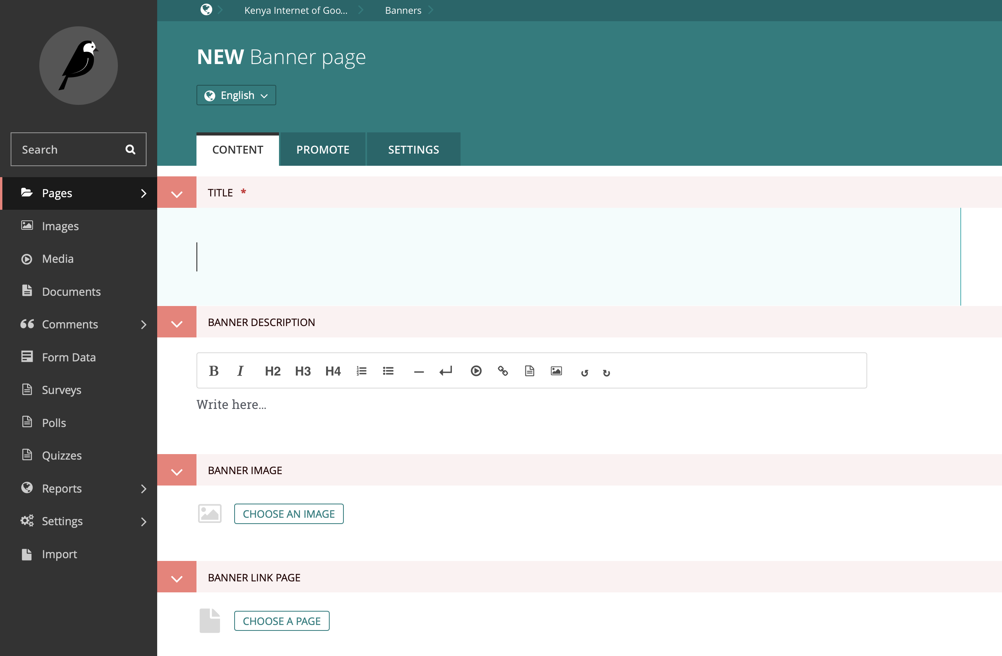Image resolution: width=1002 pixels, height=656 pixels.
Task: Click the Italic formatting icon
Action: (240, 371)
